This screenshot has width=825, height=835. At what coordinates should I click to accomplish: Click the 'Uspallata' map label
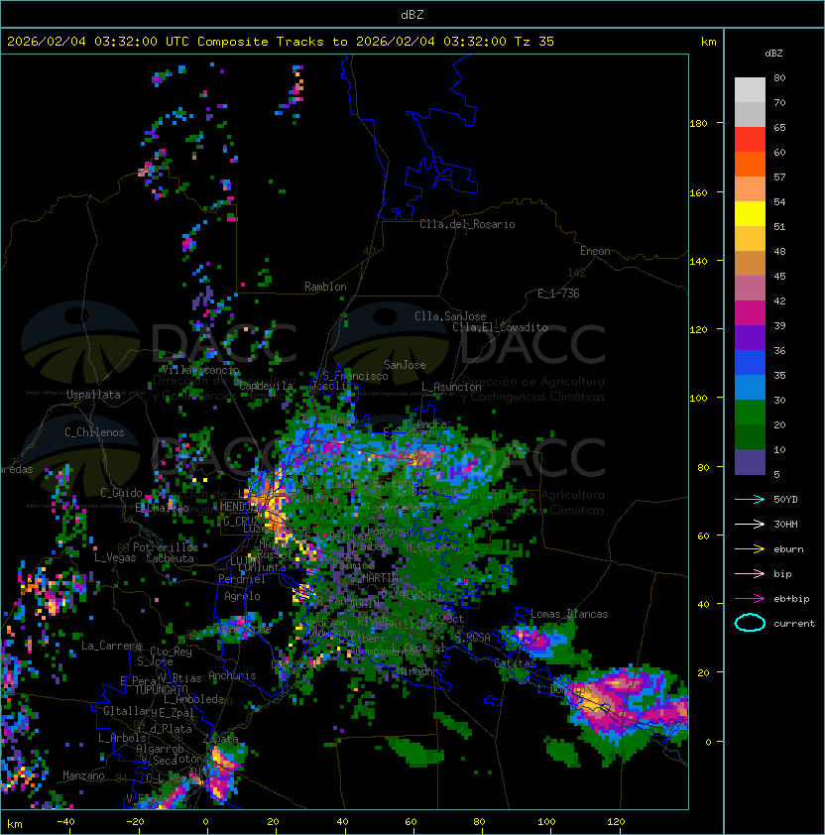94,395
